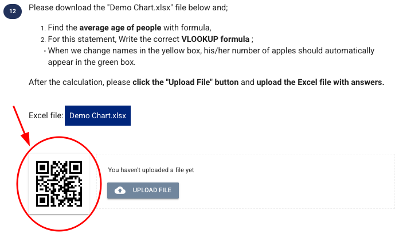The height and width of the screenshot is (241, 399).
Task: Select bold text "VLOOKUP formula"
Action: pyautogui.click(x=216, y=39)
